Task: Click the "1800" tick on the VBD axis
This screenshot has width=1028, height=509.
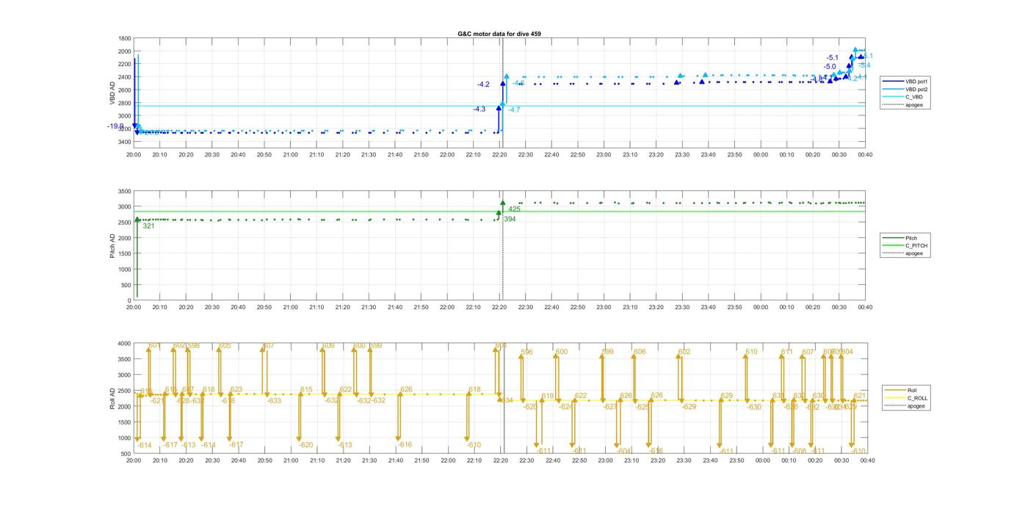Action: [x=125, y=38]
